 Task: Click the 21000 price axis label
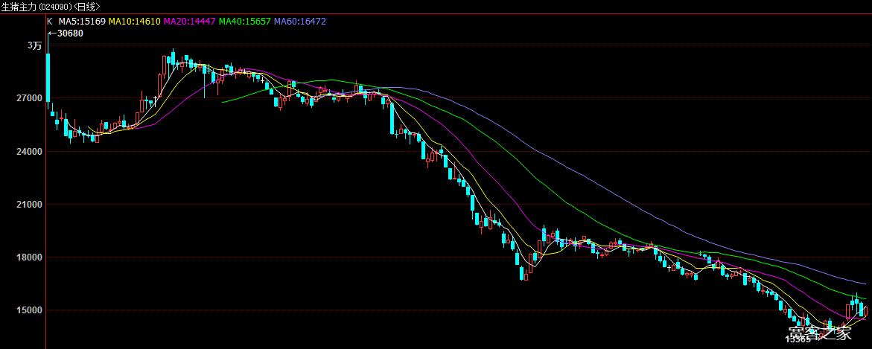[x=30, y=205]
